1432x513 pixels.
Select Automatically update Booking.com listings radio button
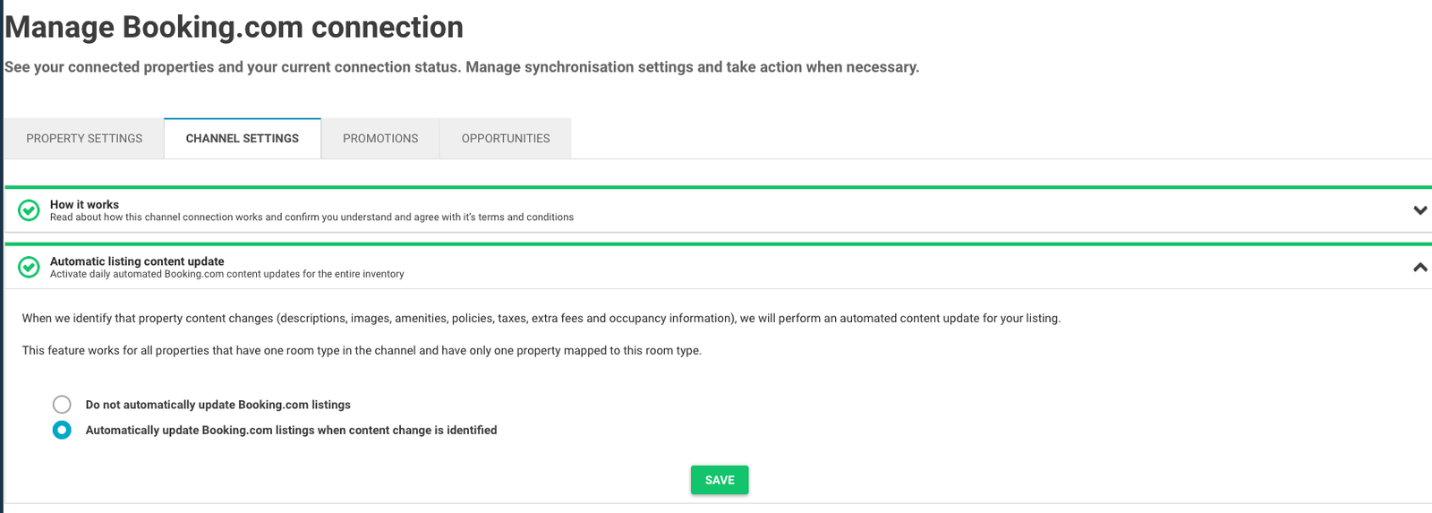[62, 431]
